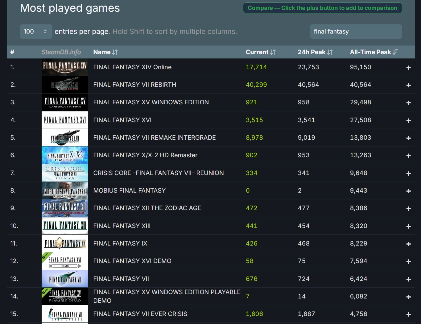This screenshot has height=324, width=421.
Task: Open FINAL FANTASY XII Zodiac Age thumbnail
Action: tap(65, 208)
